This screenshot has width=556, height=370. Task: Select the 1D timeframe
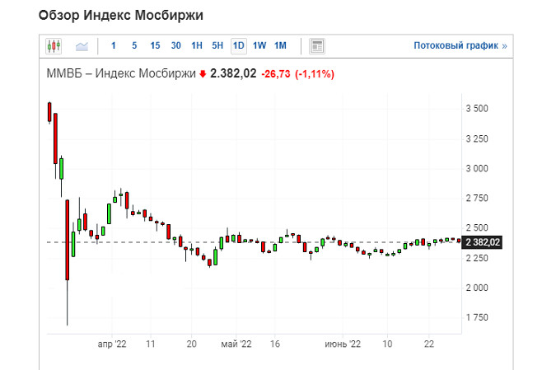pyautogui.click(x=239, y=46)
